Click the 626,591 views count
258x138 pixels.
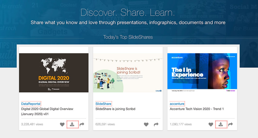click(105, 124)
